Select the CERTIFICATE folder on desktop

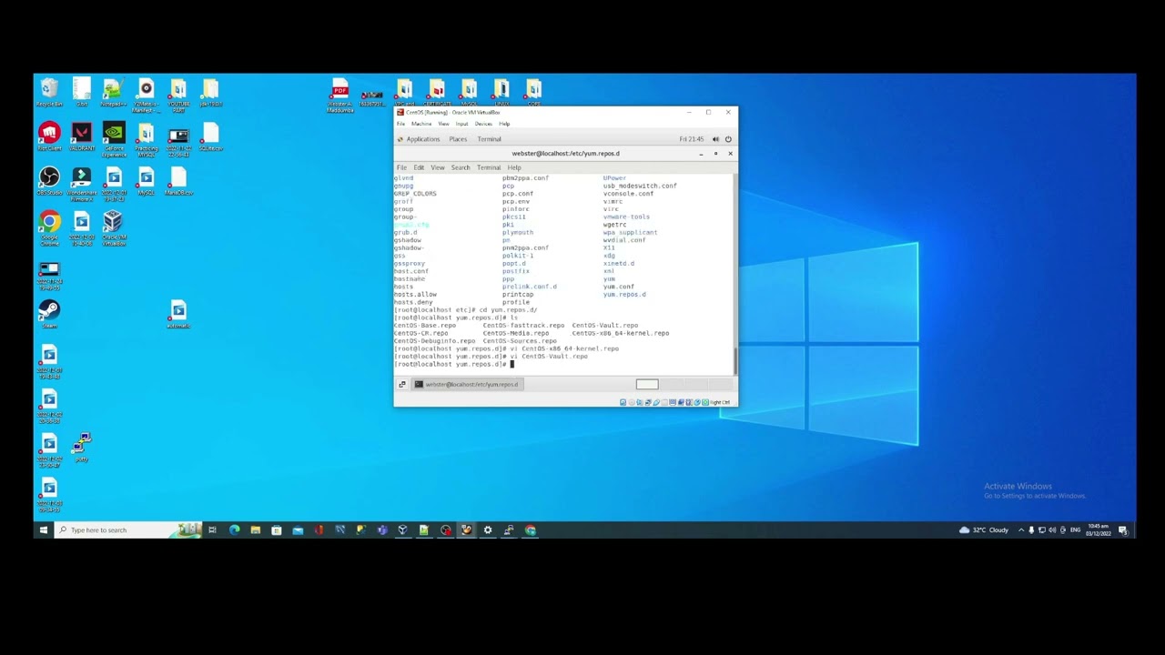(437, 92)
